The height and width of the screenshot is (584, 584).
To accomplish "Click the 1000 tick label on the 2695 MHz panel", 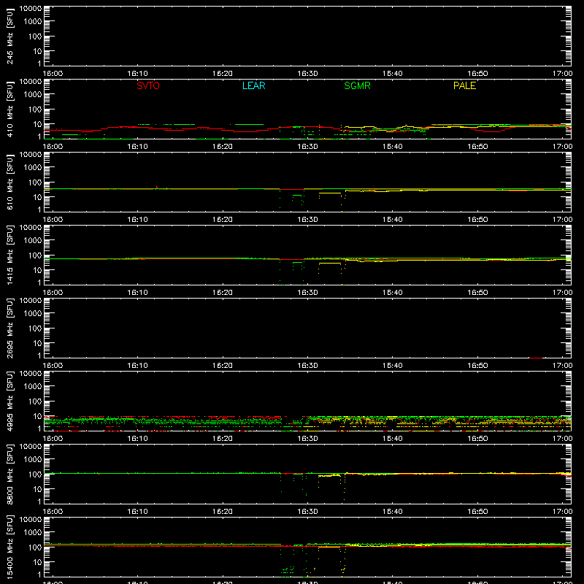I will tap(33, 314).
